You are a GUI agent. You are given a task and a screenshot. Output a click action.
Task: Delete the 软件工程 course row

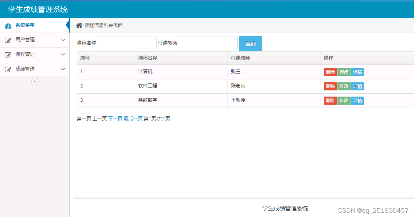pyautogui.click(x=330, y=86)
